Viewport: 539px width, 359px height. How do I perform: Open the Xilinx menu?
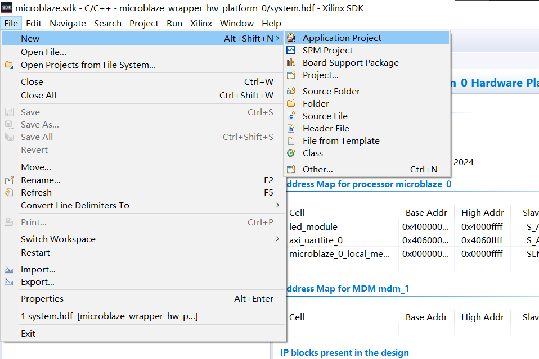point(201,23)
